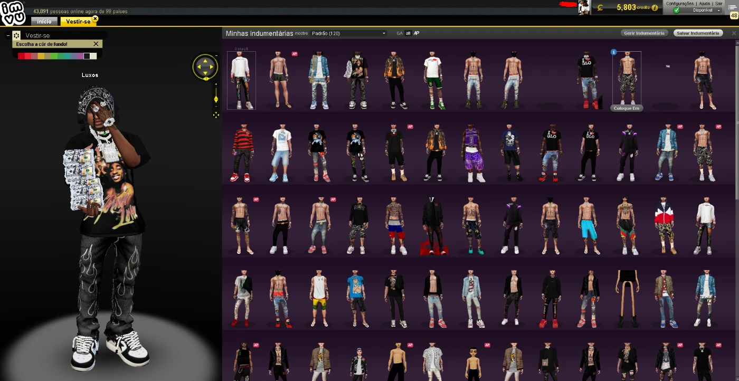739x381 pixels.
Task: Click the 48 notifications badge
Action: click(x=734, y=16)
